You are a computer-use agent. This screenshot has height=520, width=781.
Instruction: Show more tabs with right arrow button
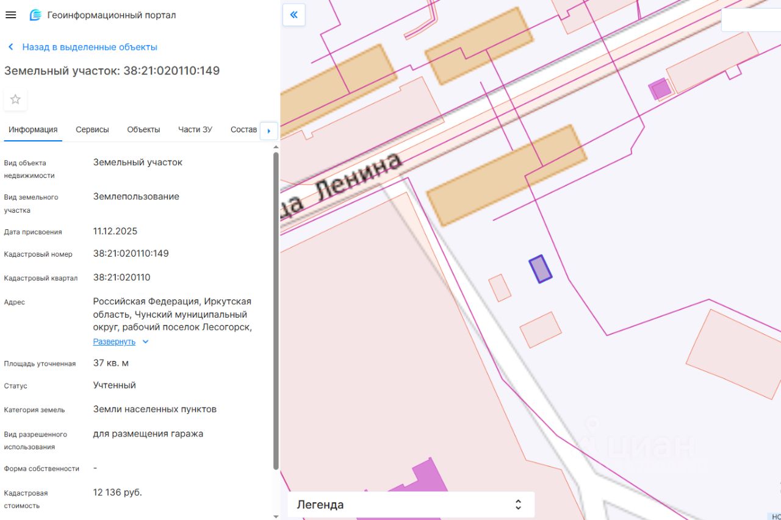click(x=269, y=130)
